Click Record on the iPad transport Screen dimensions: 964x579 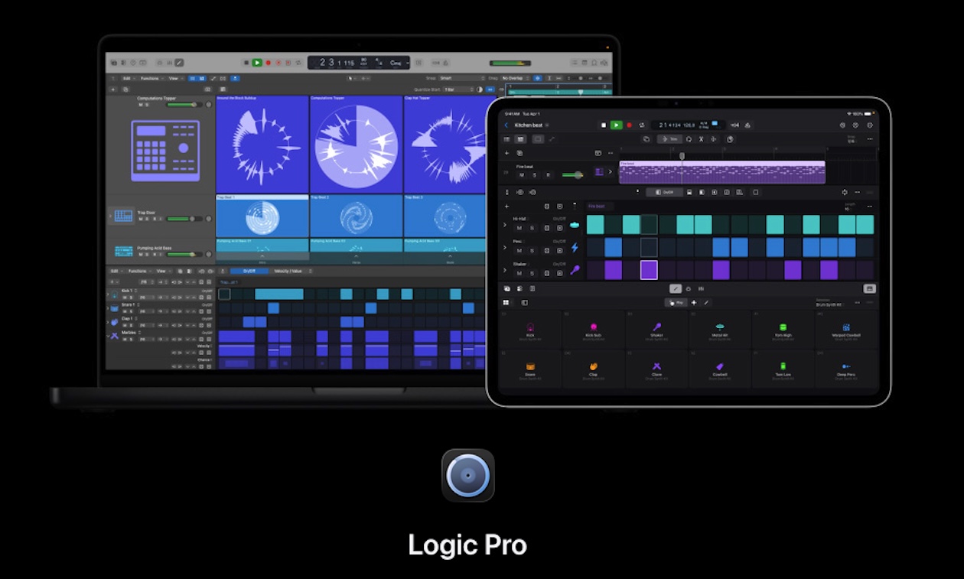click(629, 125)
